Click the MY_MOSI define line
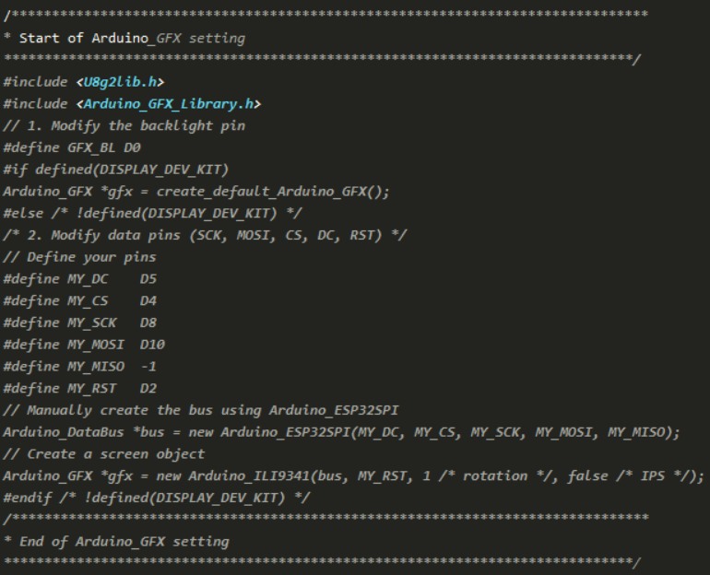The width and height of the screenshot is (710, 575). pyautogui.click(x=84, y=345)
